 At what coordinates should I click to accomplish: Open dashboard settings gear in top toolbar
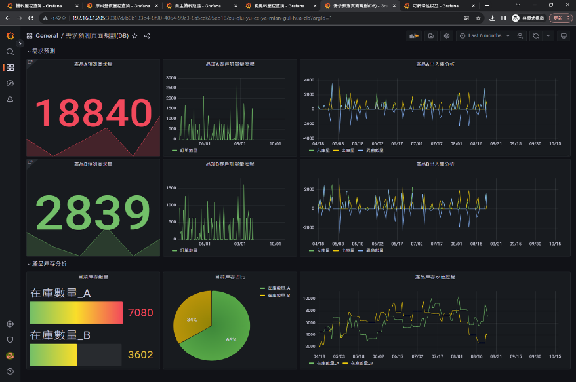point(447,36)
